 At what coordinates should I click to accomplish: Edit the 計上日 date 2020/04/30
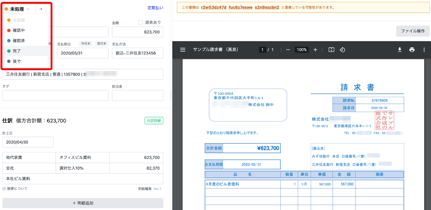[x=28, y=142]
